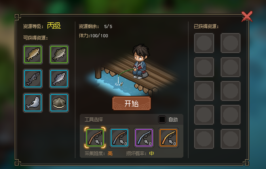Click the slim dark fish with blue border
Viewport: 266px width, 169px height.
point(33,79)
